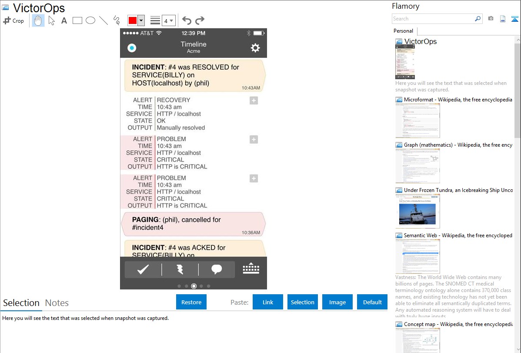The image size is (521, 353).
Task: Select the straight line tool
Action: click(104, 20)
